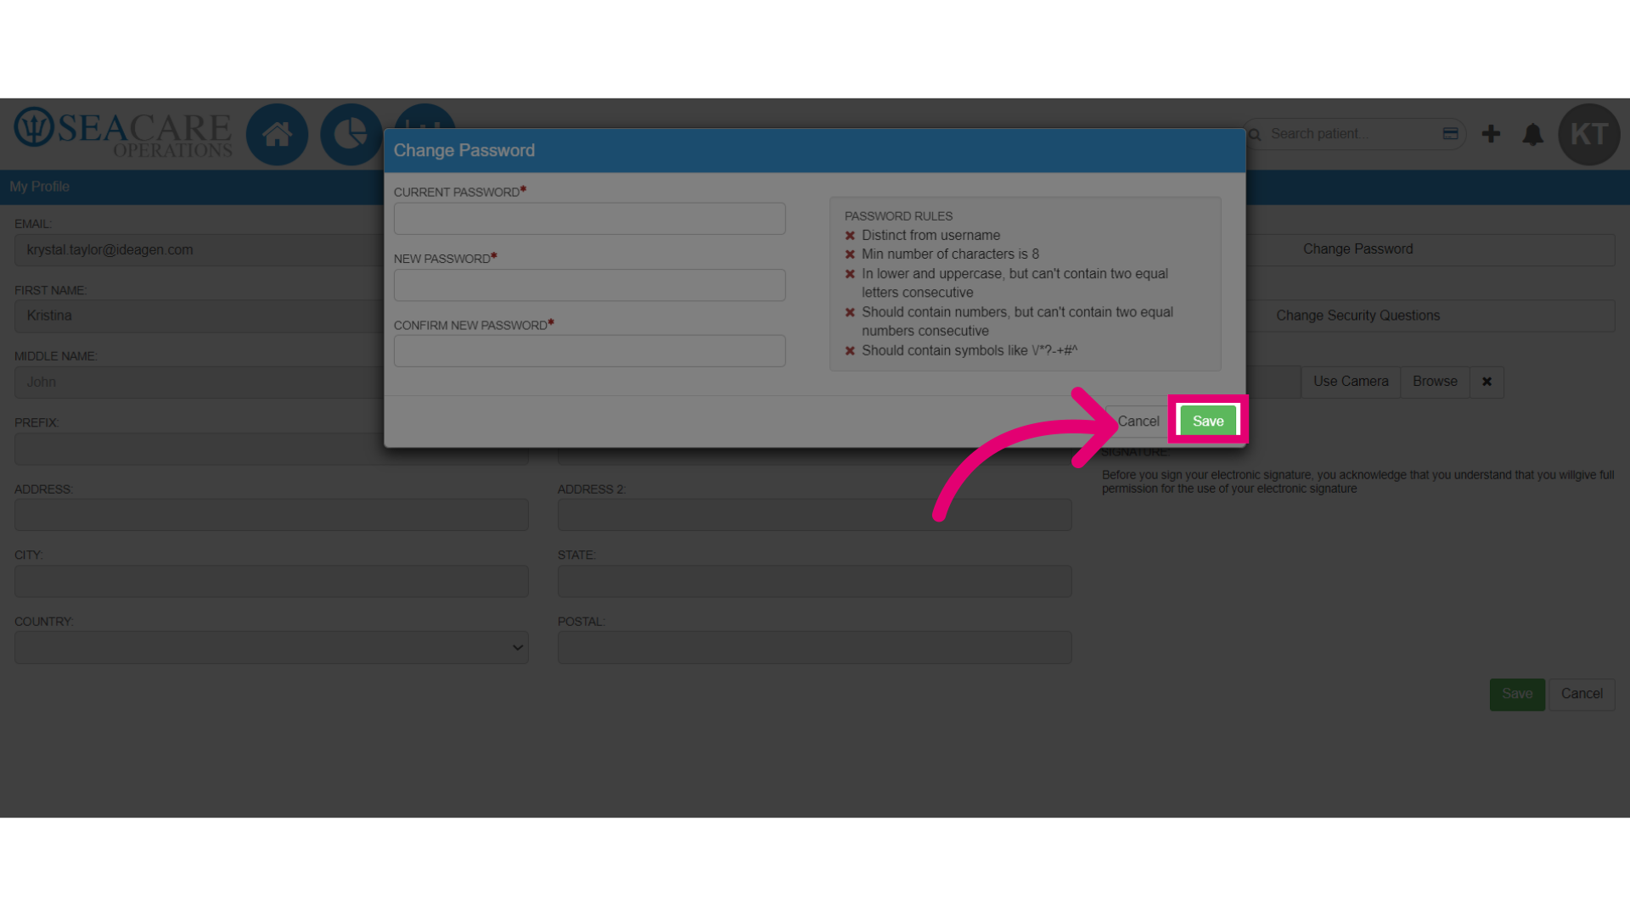Click the Use Camera button
1630x916 pixels.
[x=1351, y=382]
